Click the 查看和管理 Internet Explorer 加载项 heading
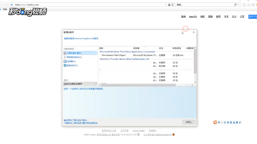The height and width of the screenshot is (144, 257). tap(81, 39)
